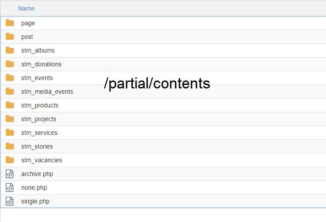Open the single.php file name

[35, 201]
